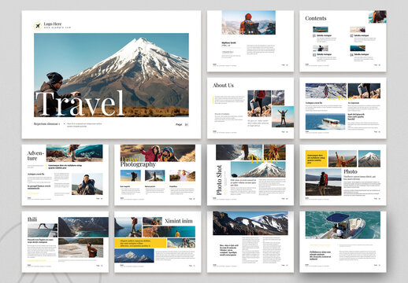Click the "Contents" heading text
408x283 pixels.
tap(316, 18)
